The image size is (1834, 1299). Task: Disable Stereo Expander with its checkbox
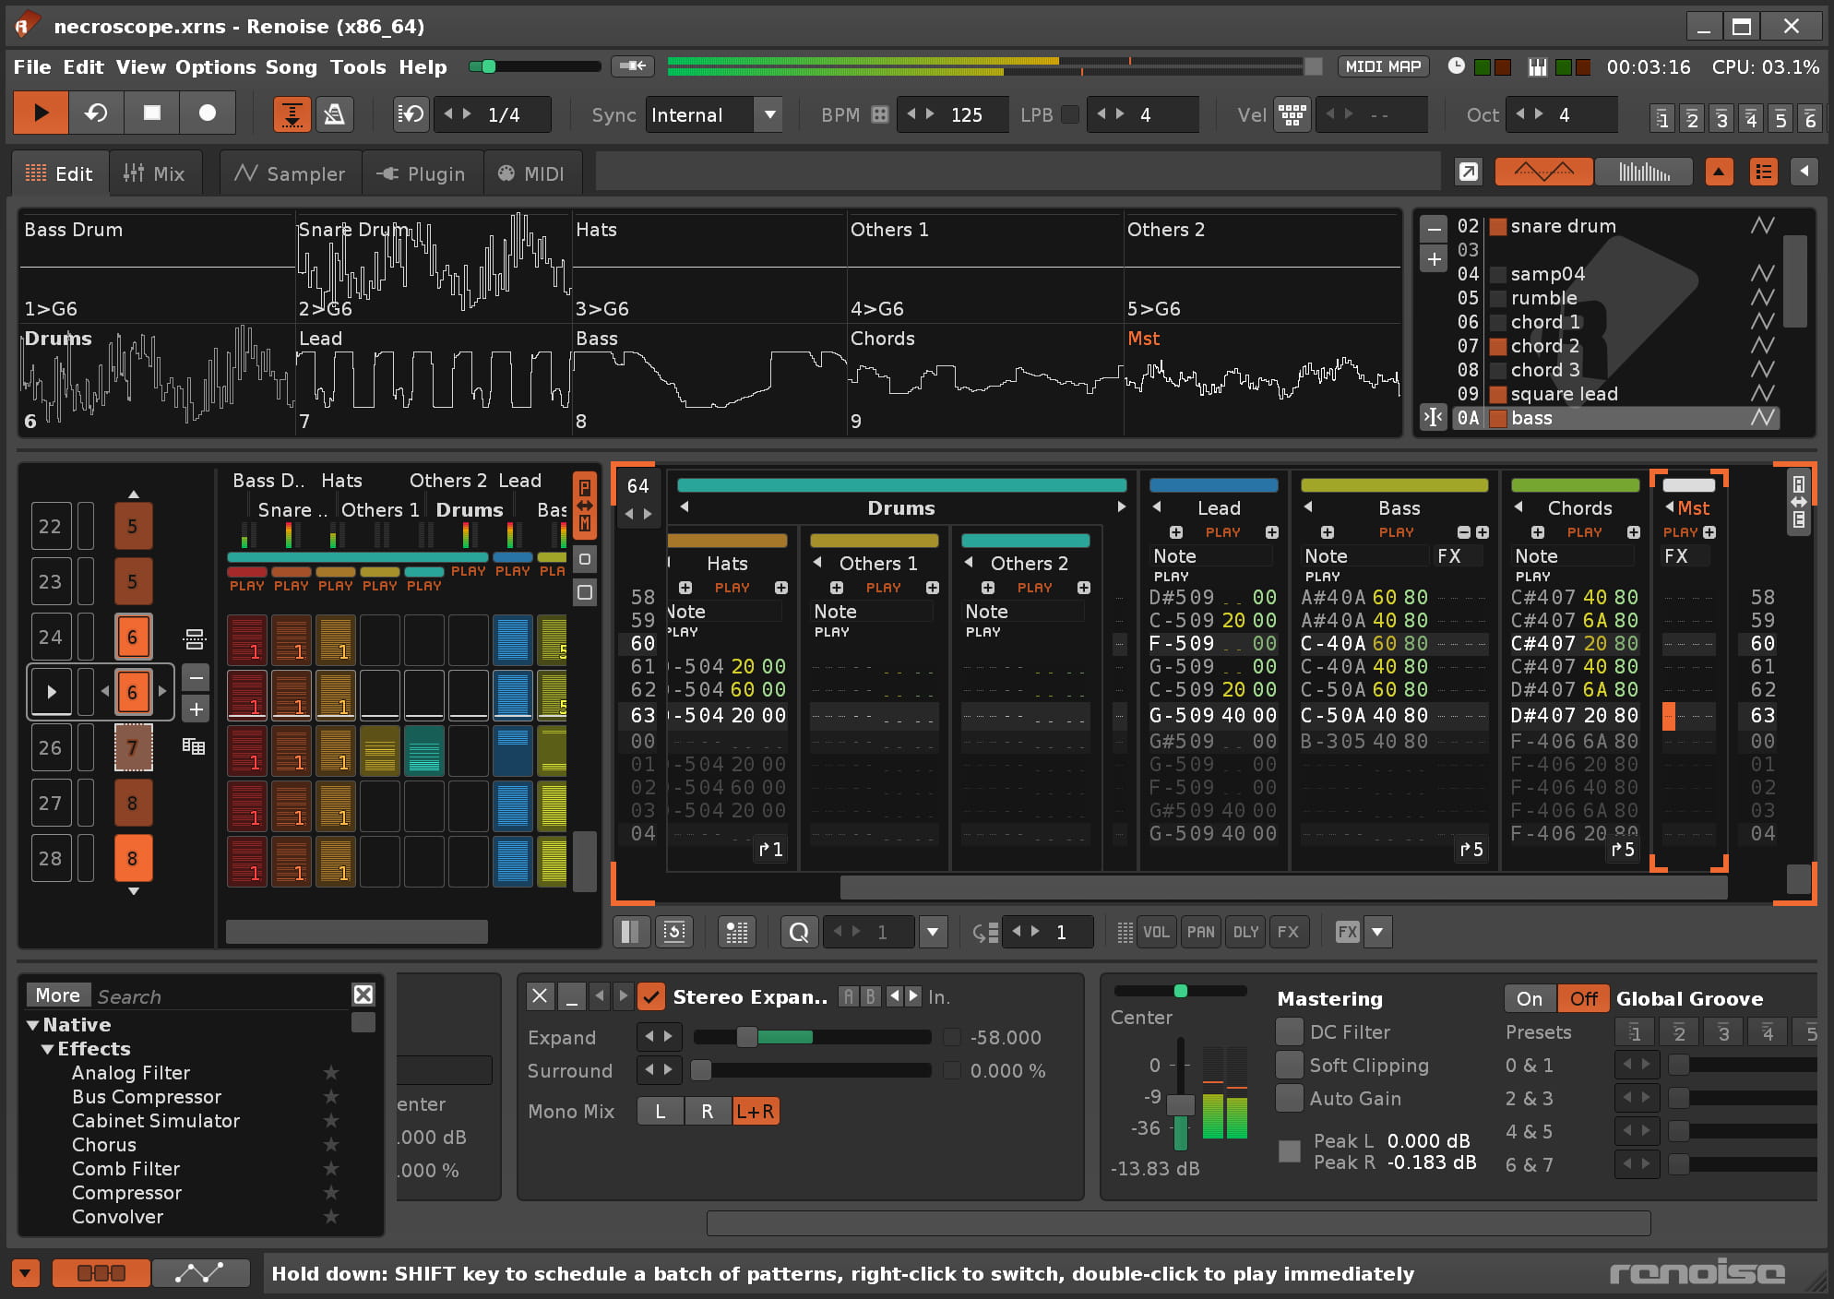(x=651, y=996)
